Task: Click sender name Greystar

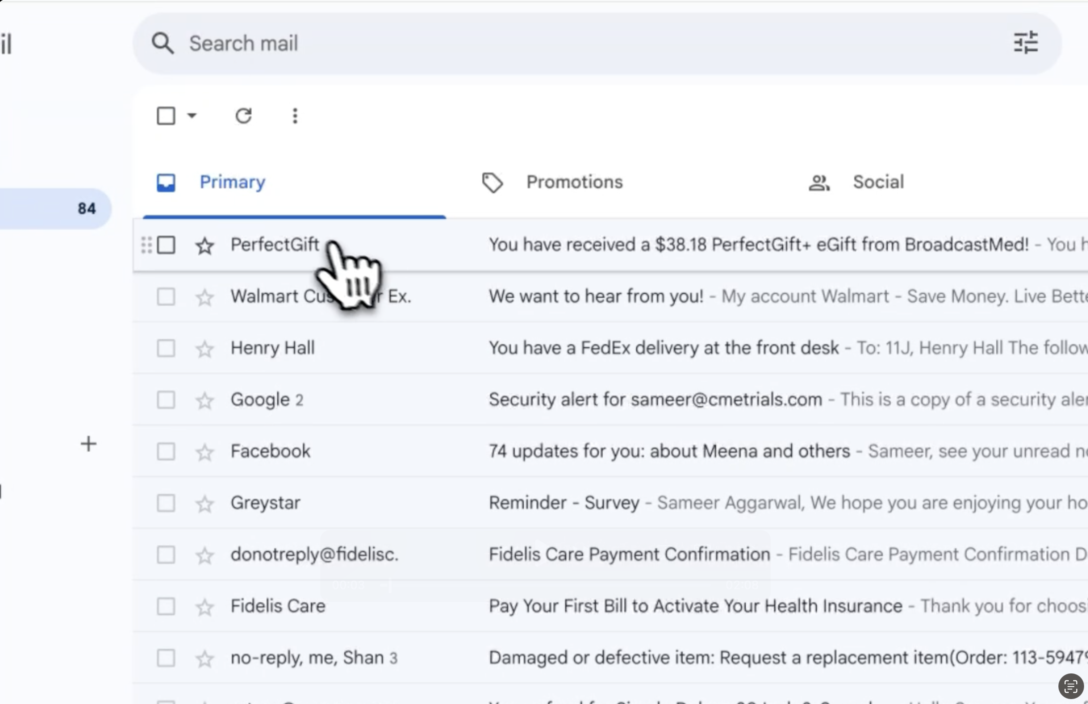Action: tap(265, 503)
